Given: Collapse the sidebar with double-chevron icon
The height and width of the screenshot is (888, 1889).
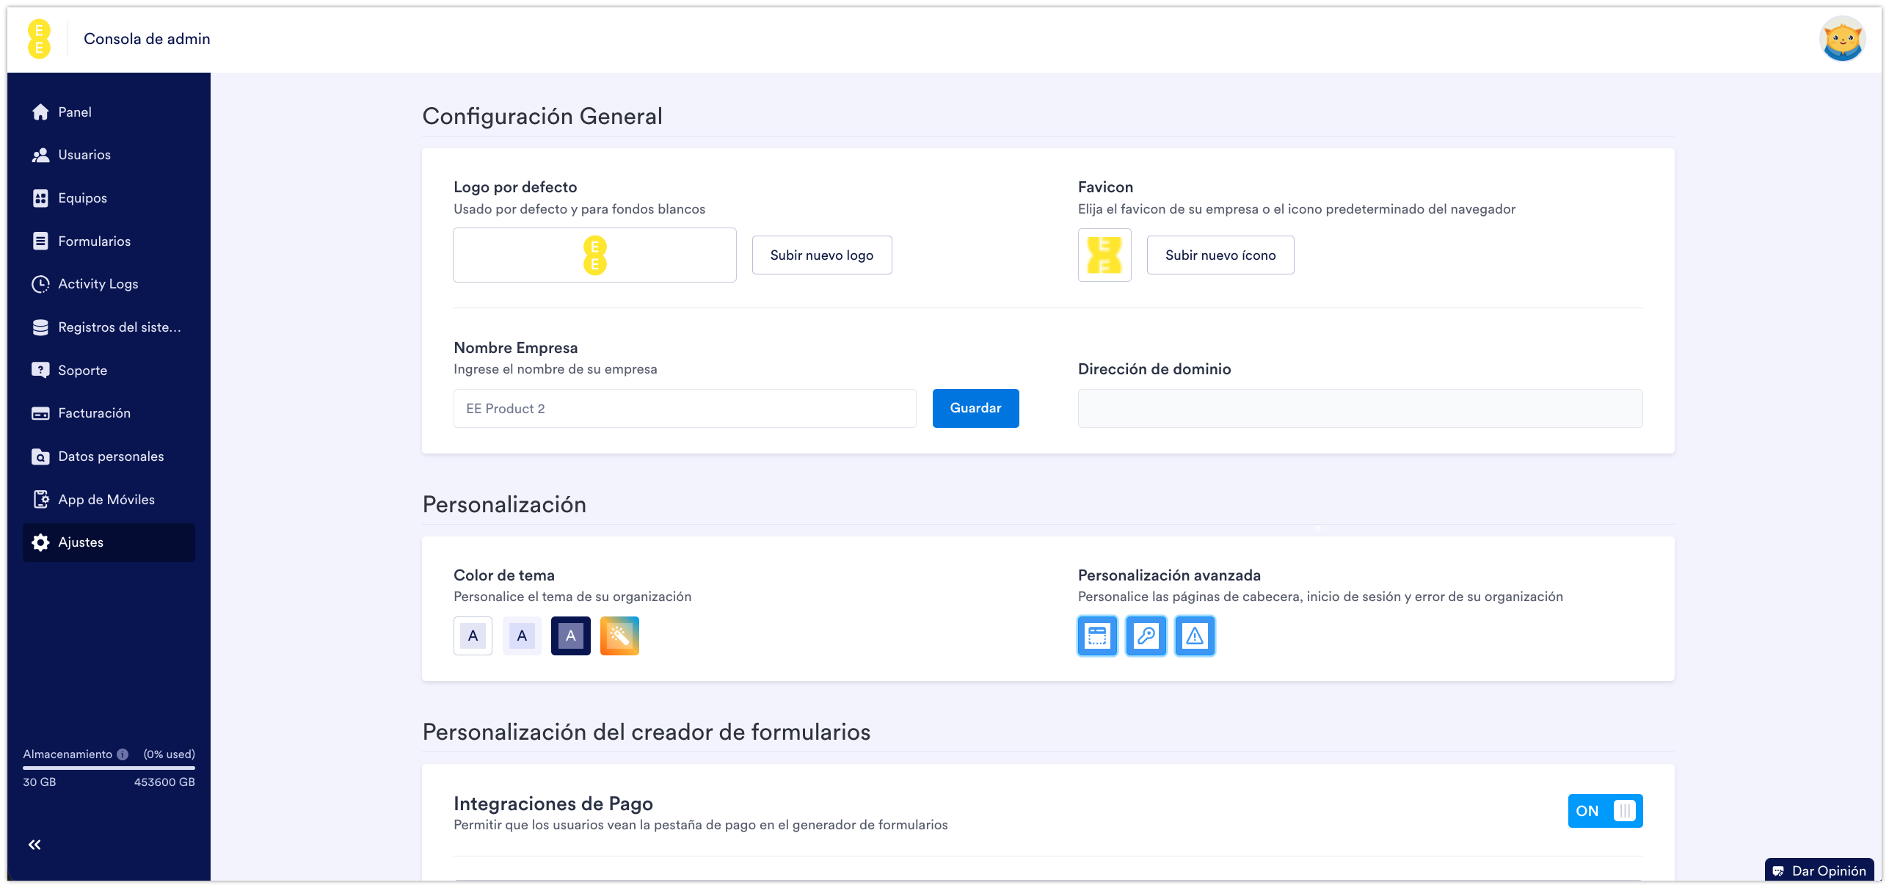Looking at the screenshot, I should [x=34, y=845].
